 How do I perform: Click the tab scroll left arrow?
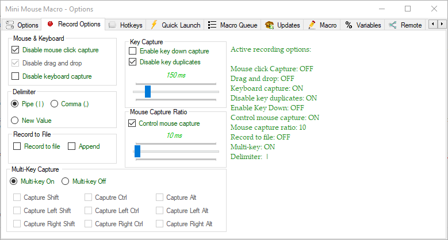point(433,24)
